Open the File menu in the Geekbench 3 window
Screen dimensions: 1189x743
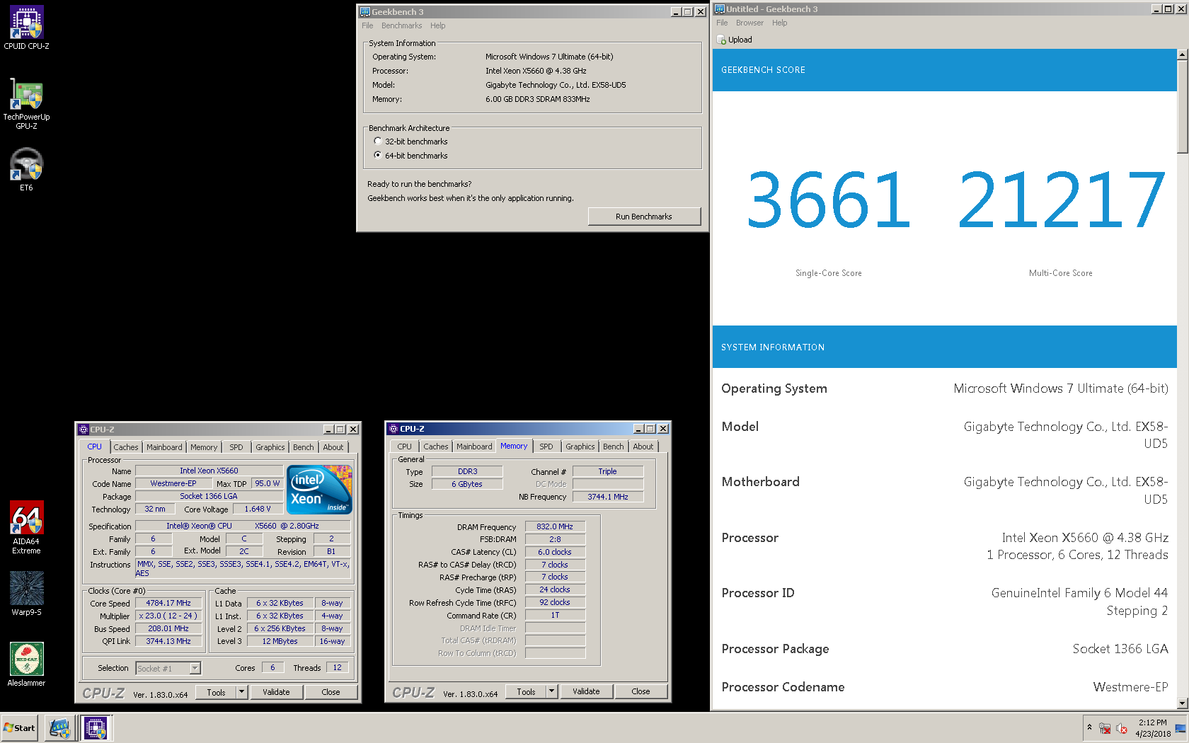[x=367, y=25]
